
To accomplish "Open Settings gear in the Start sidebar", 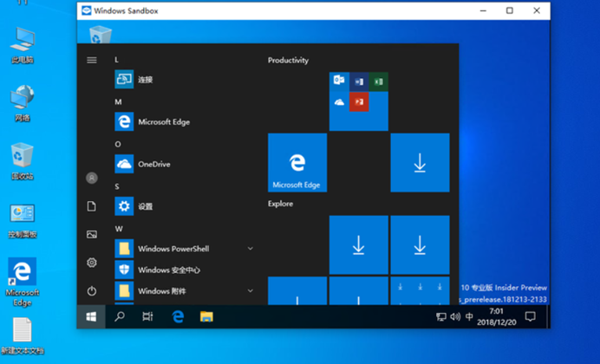I will pos(91,263).
